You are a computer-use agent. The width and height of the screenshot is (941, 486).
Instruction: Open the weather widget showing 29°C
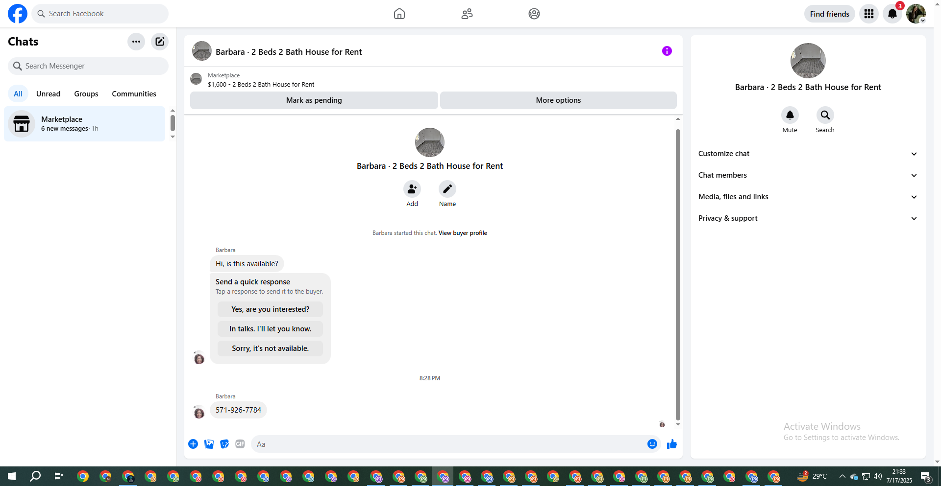[813, 476]
